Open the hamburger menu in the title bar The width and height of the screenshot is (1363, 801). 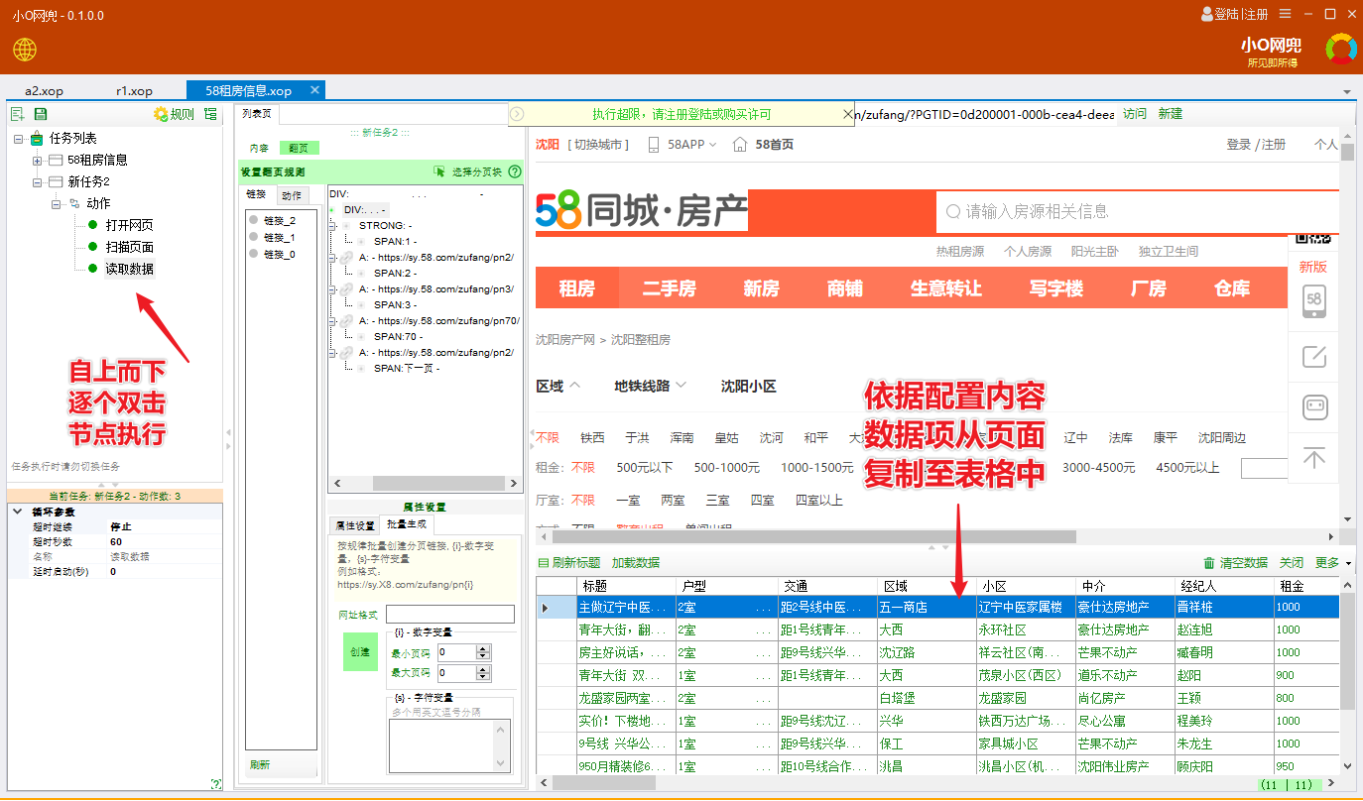[1285, 14]
